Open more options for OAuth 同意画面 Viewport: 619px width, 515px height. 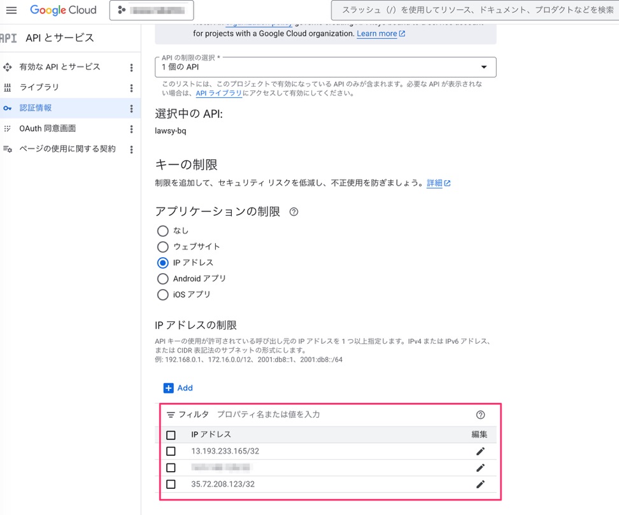tap(131, 129)
